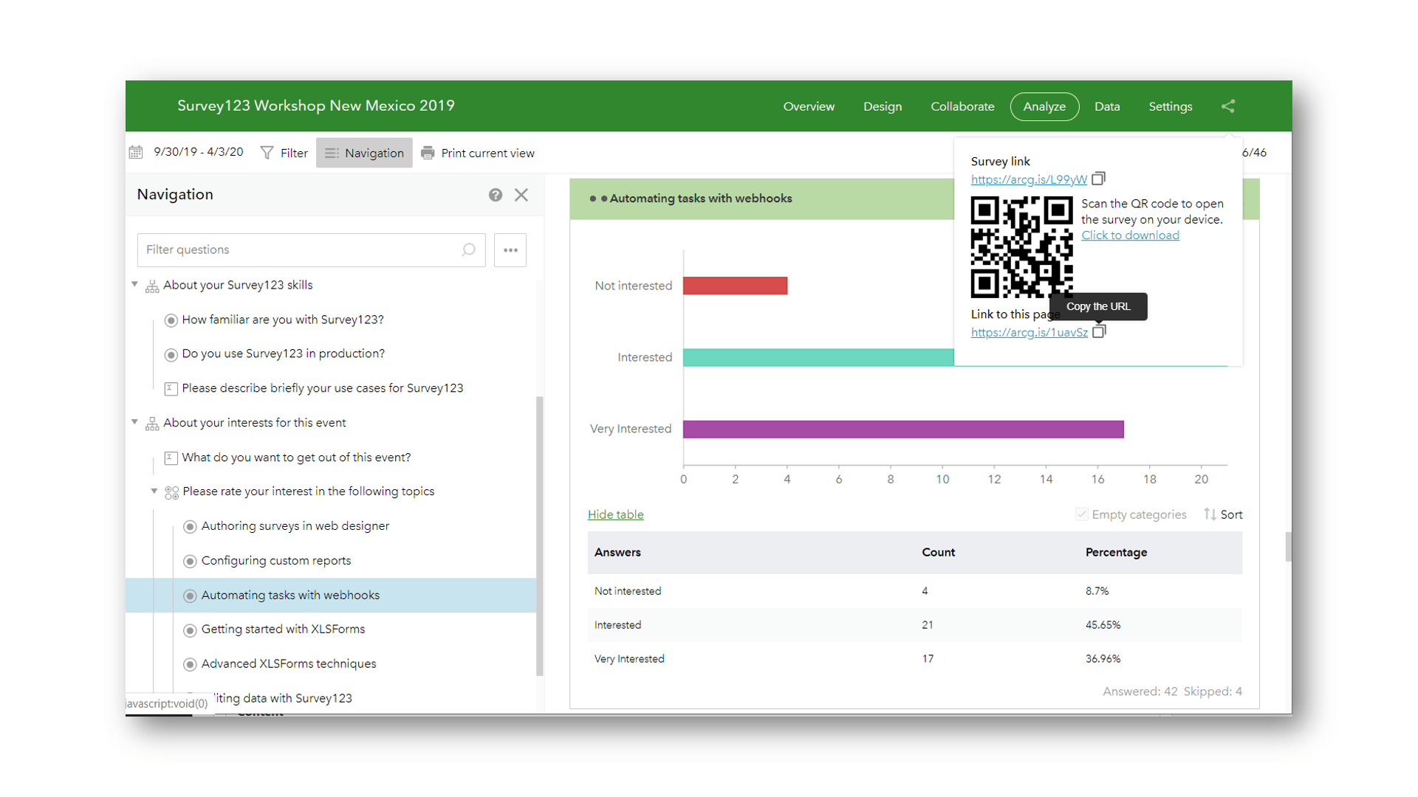The height and width of the screenshot is (797, 1418).
Task: Click the printer icon for Print current view
Action: (428, 153)
